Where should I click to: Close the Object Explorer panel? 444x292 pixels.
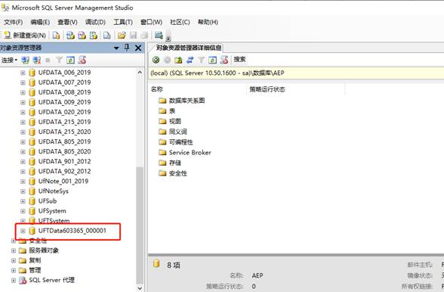(x=138, y=48)
